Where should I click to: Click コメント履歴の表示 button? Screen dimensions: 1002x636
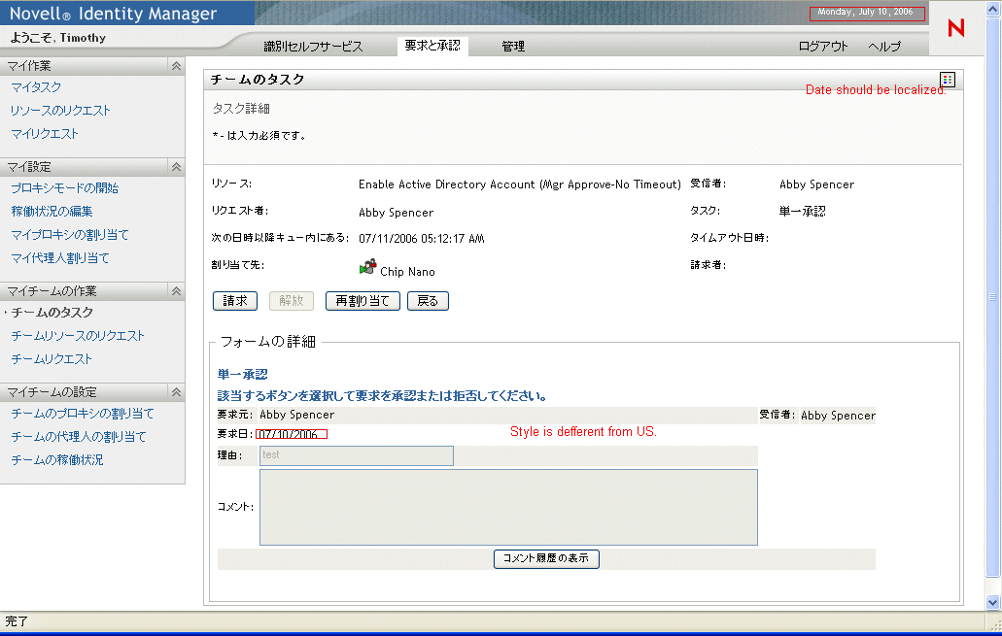point(546,558)
